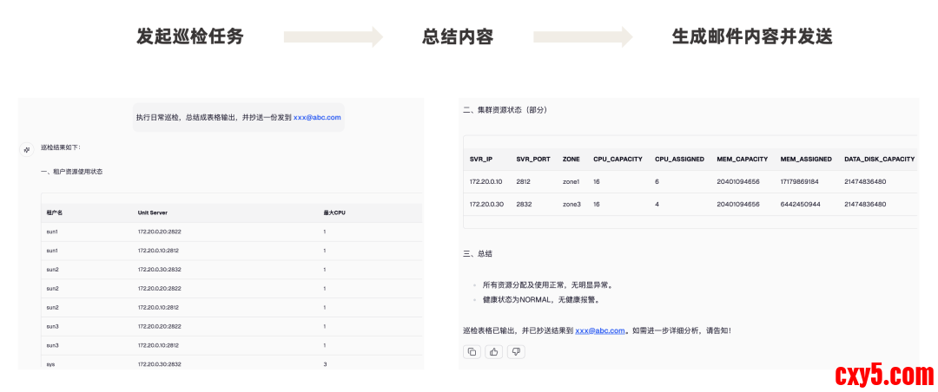Click the 租户名 column header

pos(55,212)
